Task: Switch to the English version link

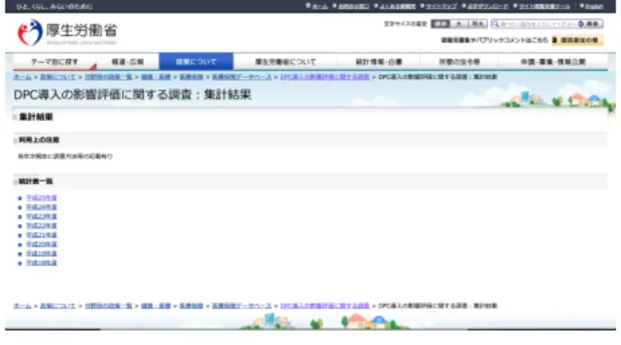Action: pyautogui.click(x=594, y=6)
